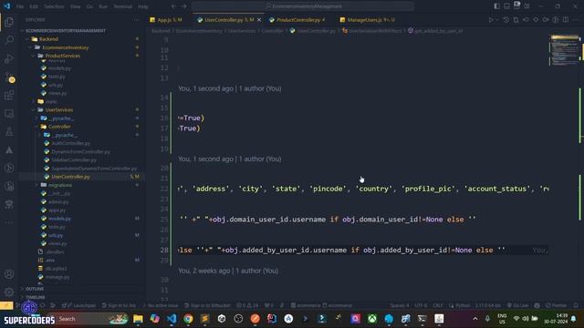Open manage.py in the explorer tree
584x328 pixels.
pos(57,277)
